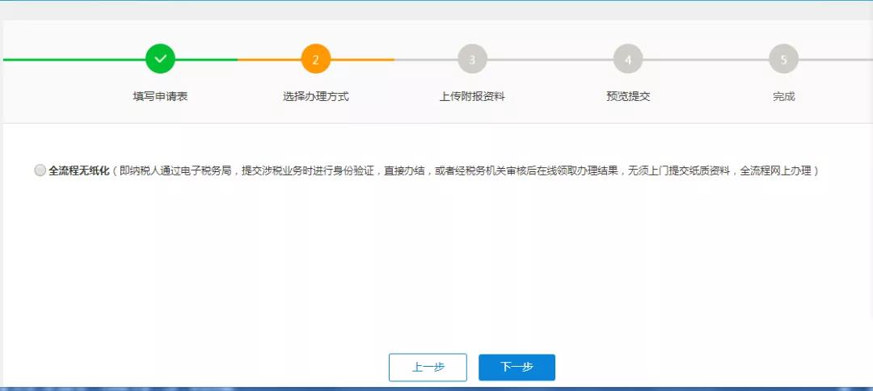The width and height of the screenshot is (873, 391).
Task: Click the green progress line before step 1
Action: coord(73,59)
